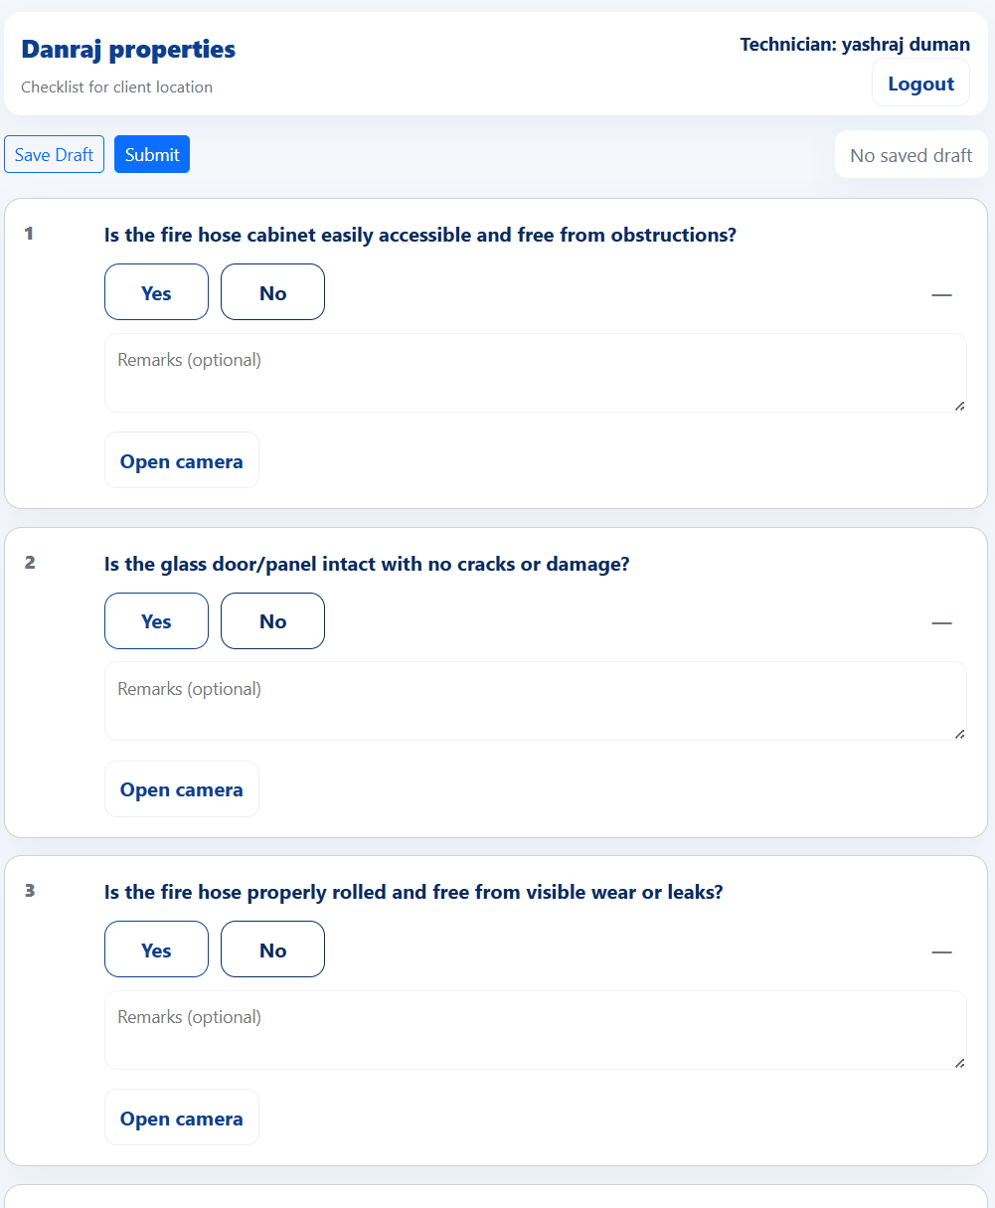Select Yes for glass door intact question

coord(156,620)
